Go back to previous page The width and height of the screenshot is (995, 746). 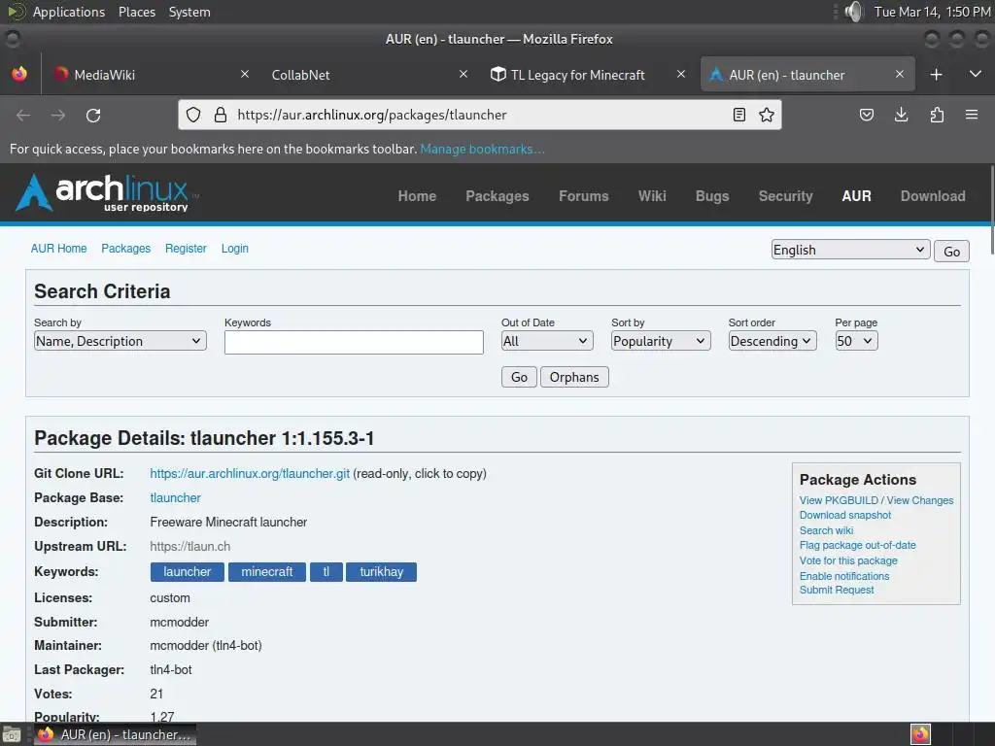click(x=23, y=116)
